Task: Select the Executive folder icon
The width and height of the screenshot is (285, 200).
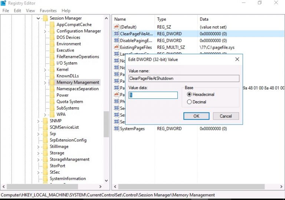Action: [x=52, y=50]
